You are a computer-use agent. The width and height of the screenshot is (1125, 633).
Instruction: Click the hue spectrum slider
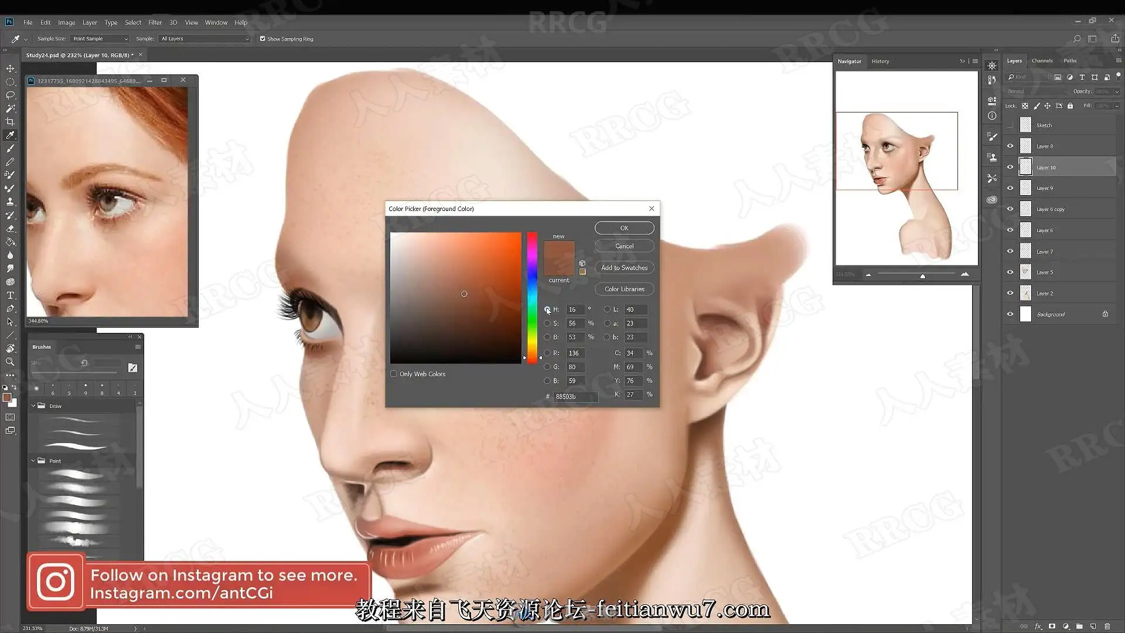point(532,298)
